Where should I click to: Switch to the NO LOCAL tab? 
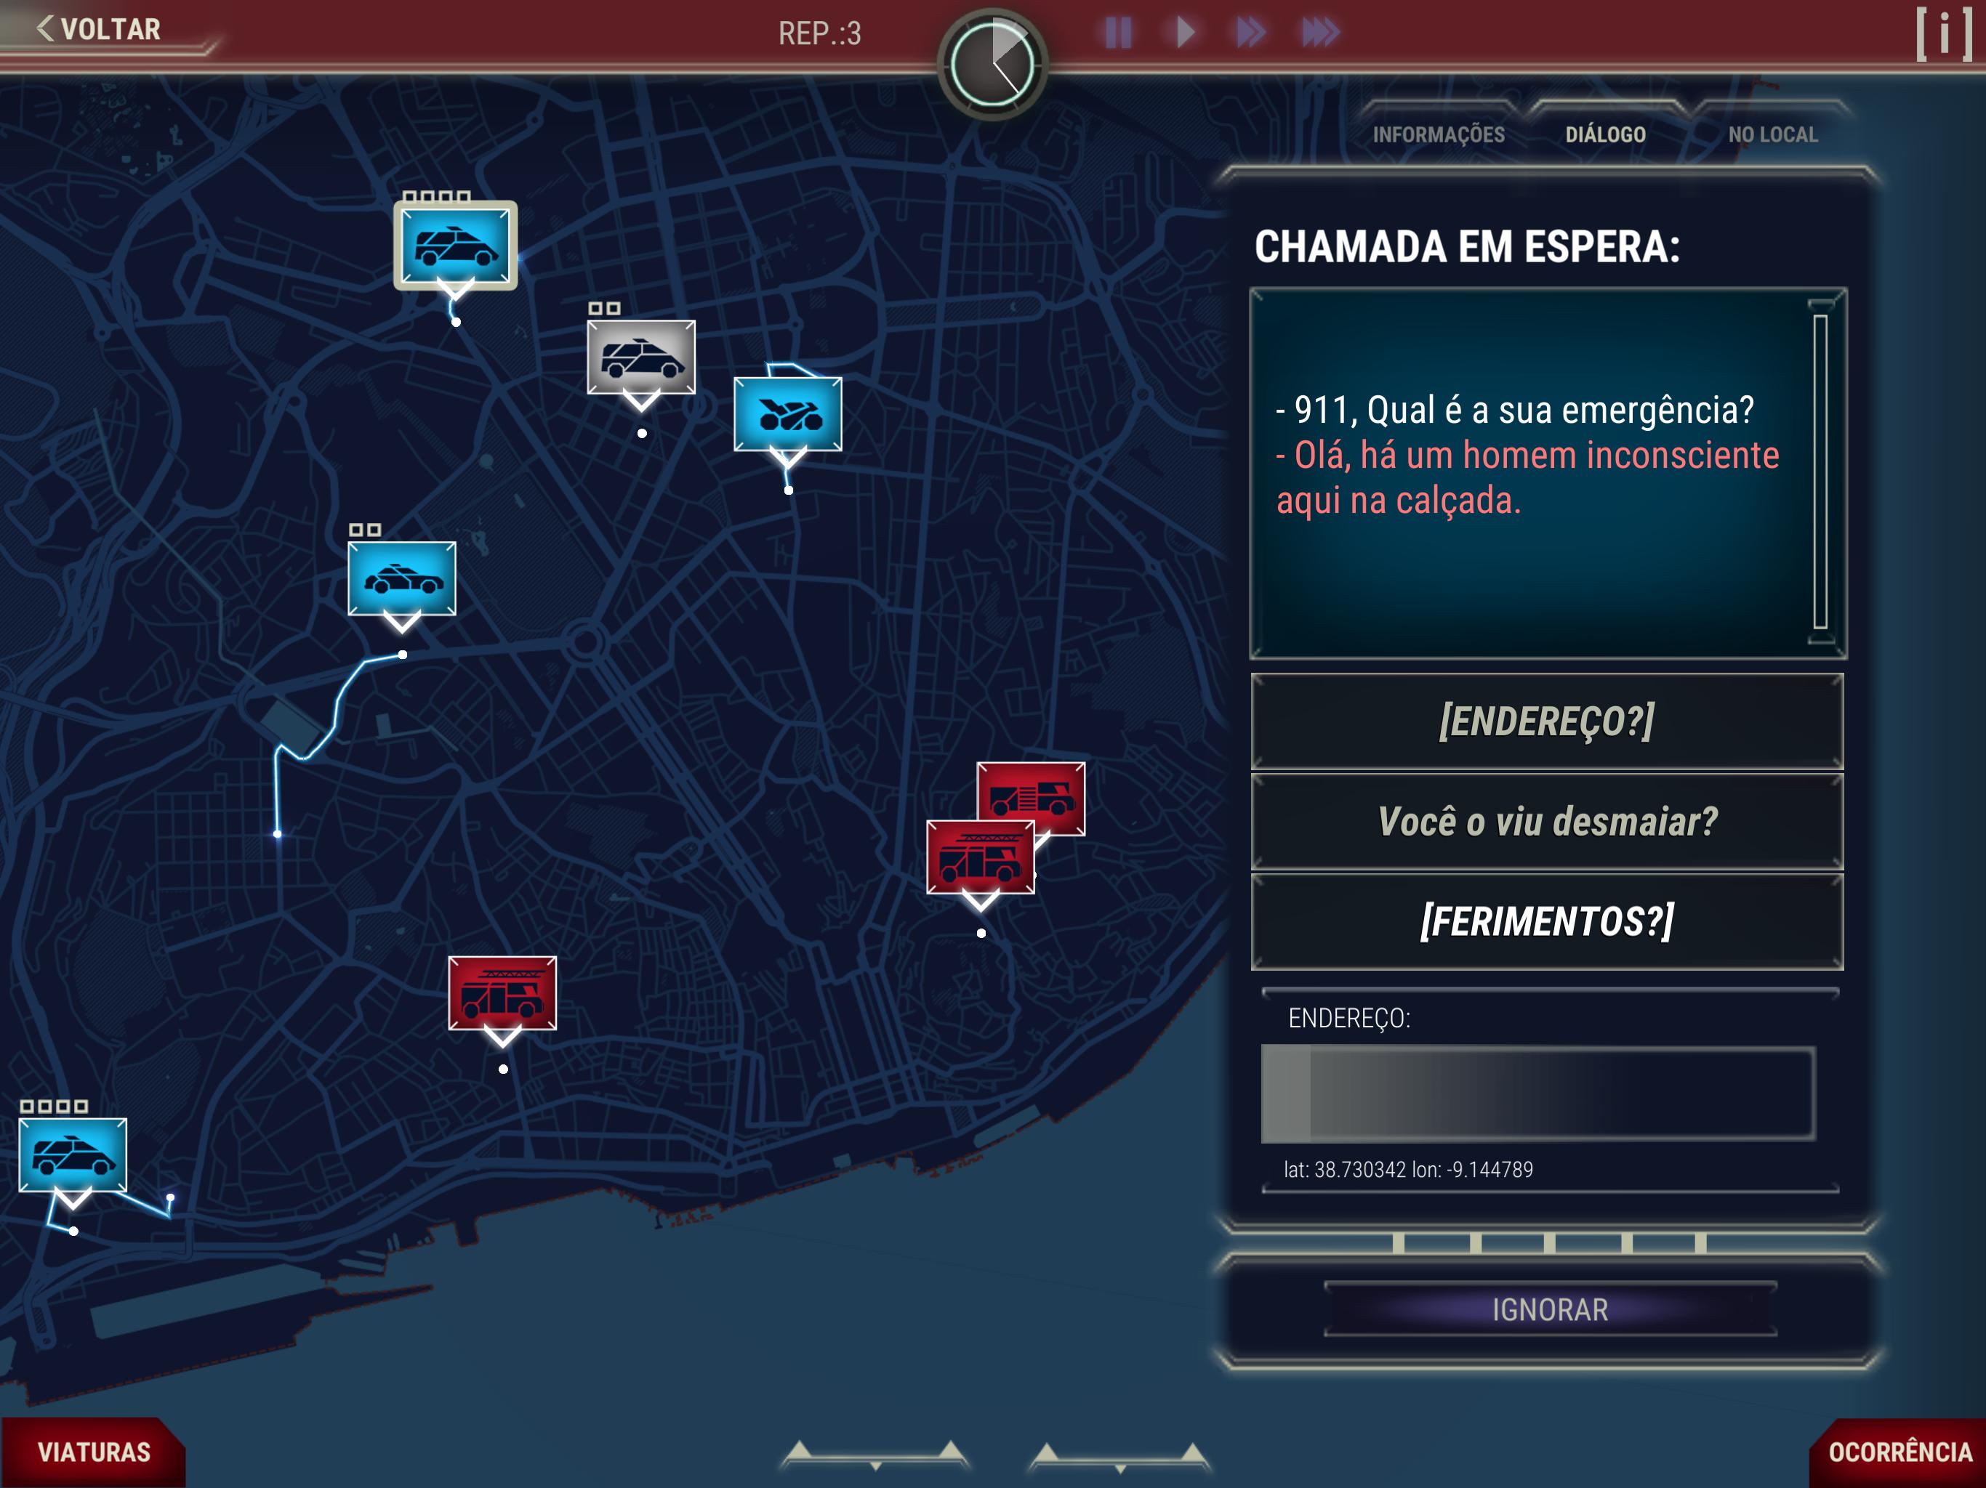pyautogui.click(x=1772, y=134)
